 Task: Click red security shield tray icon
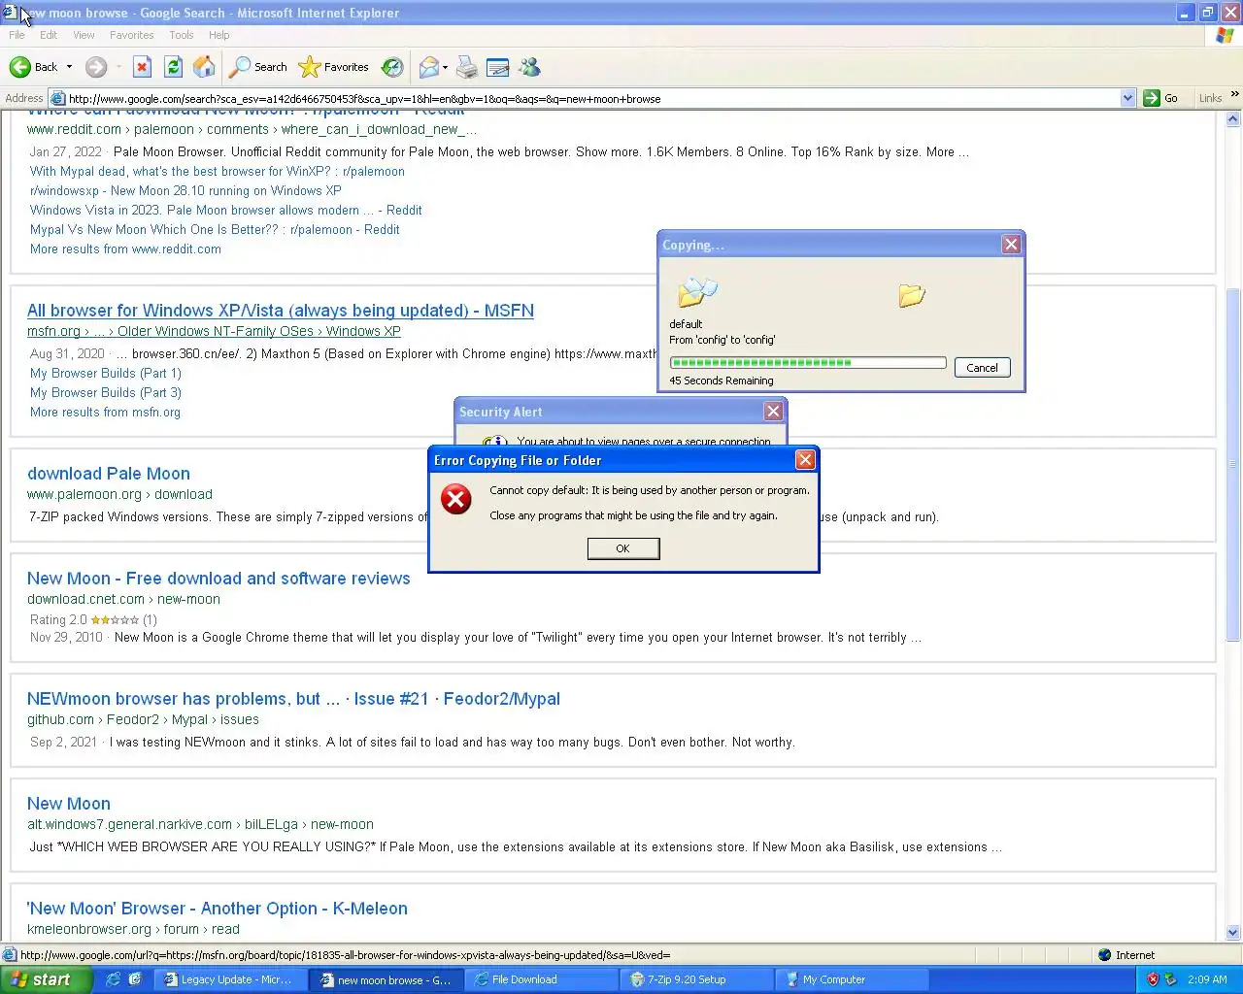pyautogui.click(x=1153, y=979)
